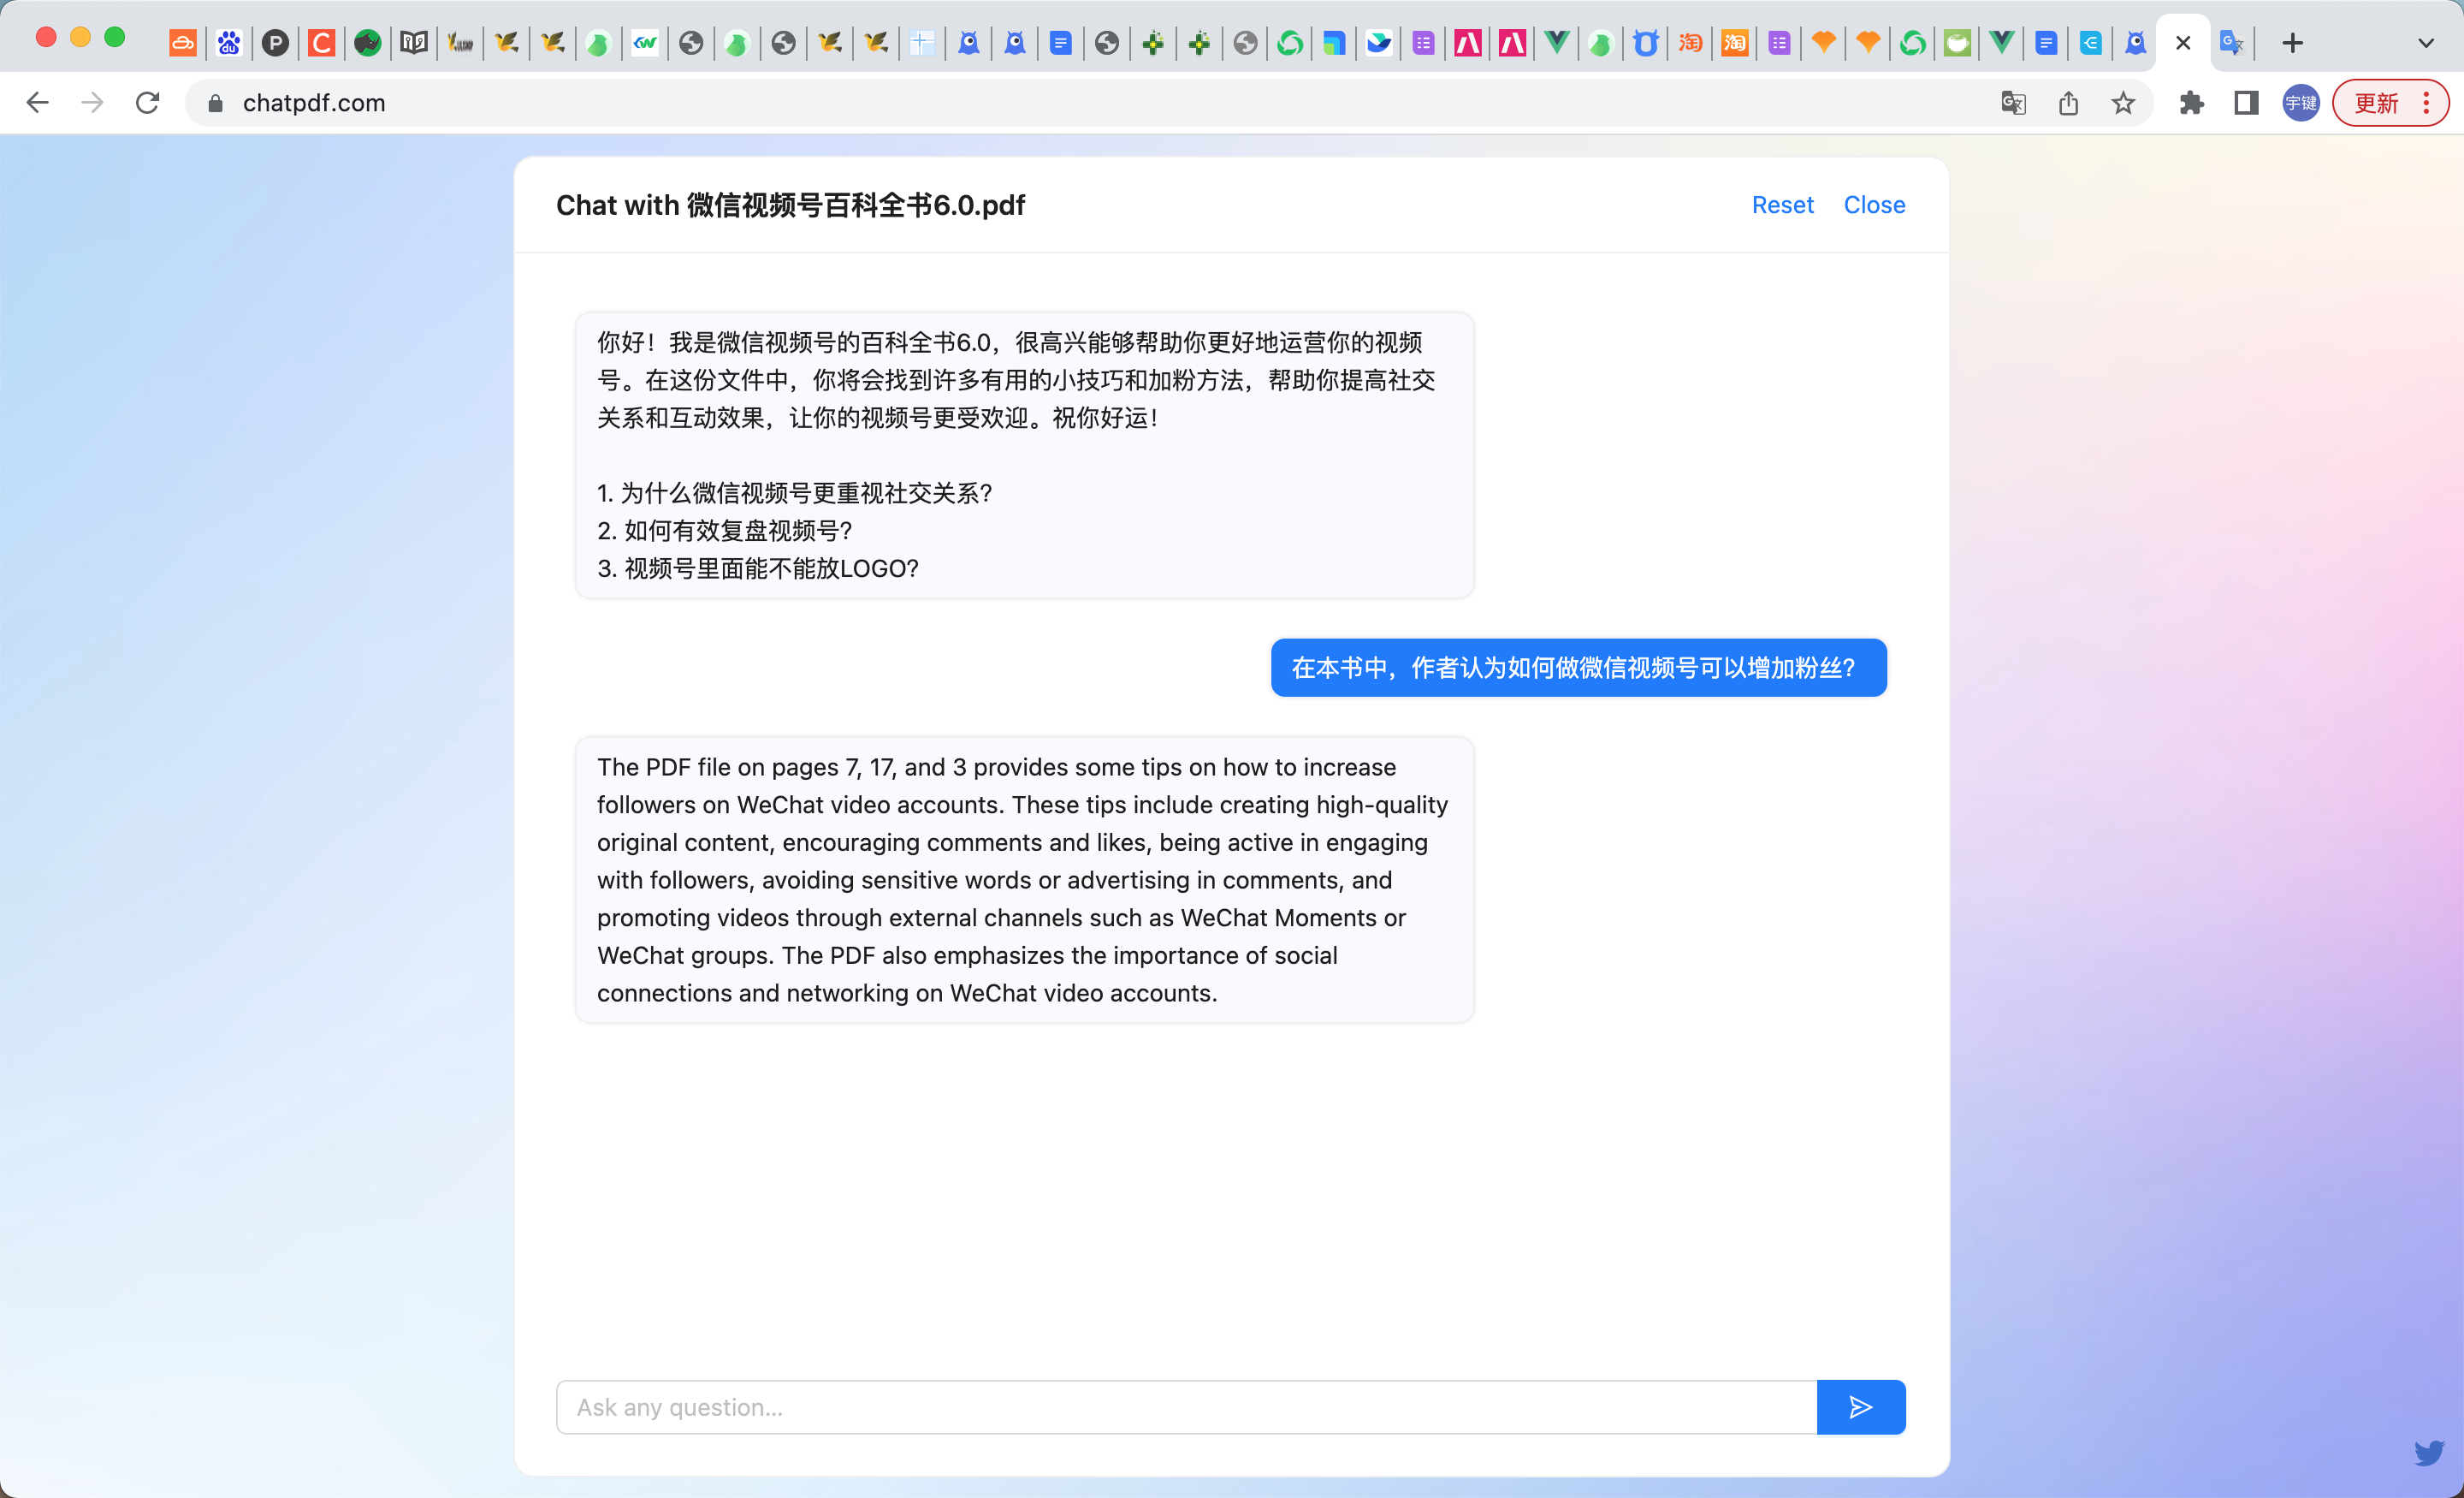Click the Ask any question input field
Image resolution: width=2464 pixels, height=1498 pixels.
[1186, 1407]
